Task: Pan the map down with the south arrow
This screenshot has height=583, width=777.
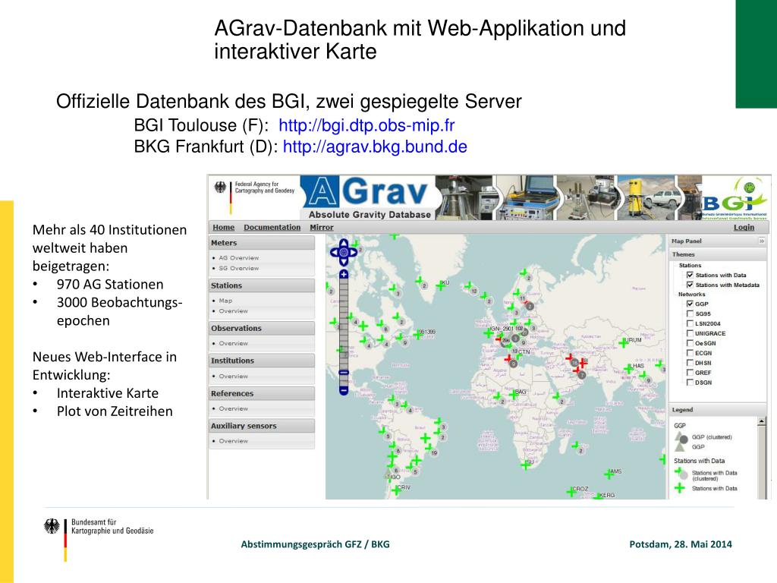Action: click(344, 262)
